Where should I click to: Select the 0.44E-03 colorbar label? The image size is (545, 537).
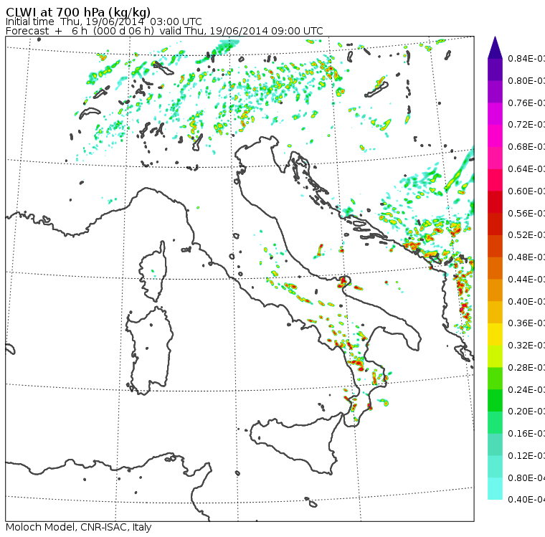tap(526, 279)
